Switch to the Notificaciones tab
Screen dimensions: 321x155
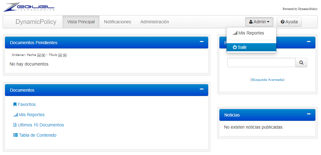(x=117, y=22)
